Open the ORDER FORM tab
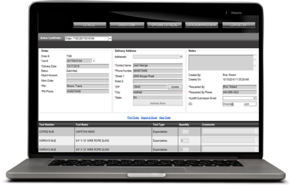The width and height of the screenshot is (291, 186). pyautogui.click(x=127, y=25)
